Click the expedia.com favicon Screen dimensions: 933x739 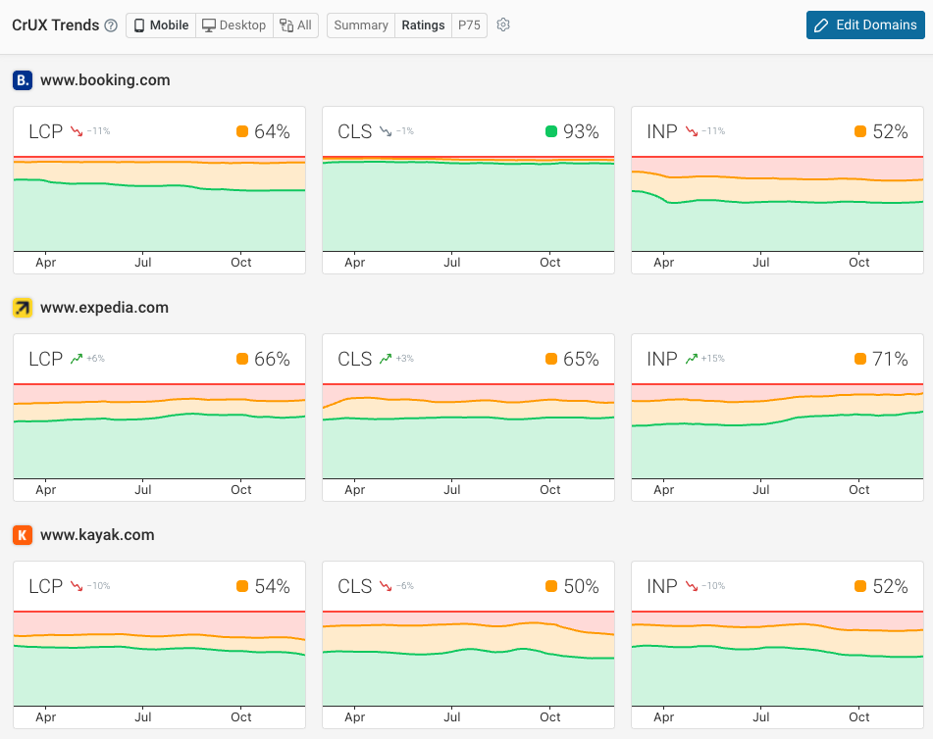[x=22, y=307]
